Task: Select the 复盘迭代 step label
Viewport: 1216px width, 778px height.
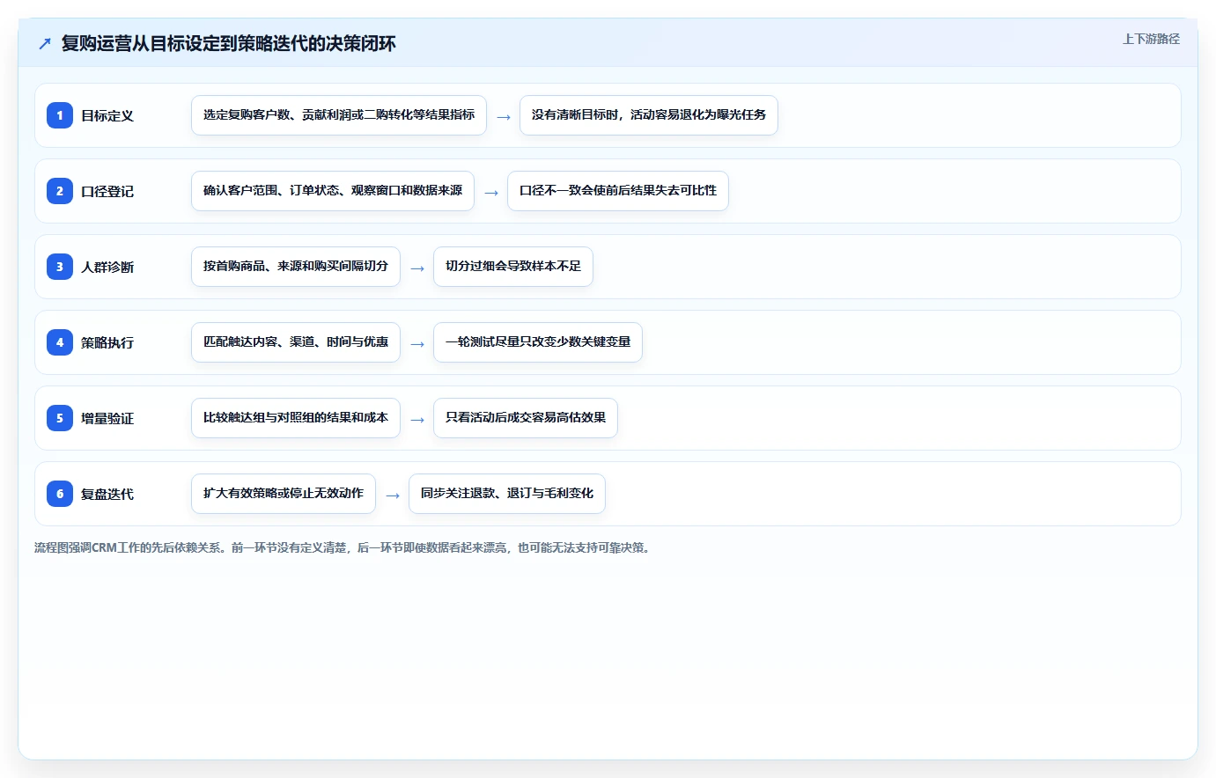Action: coord(107,494)
